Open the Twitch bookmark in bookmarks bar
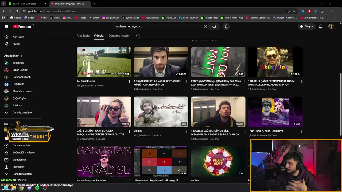 (29, 18)
